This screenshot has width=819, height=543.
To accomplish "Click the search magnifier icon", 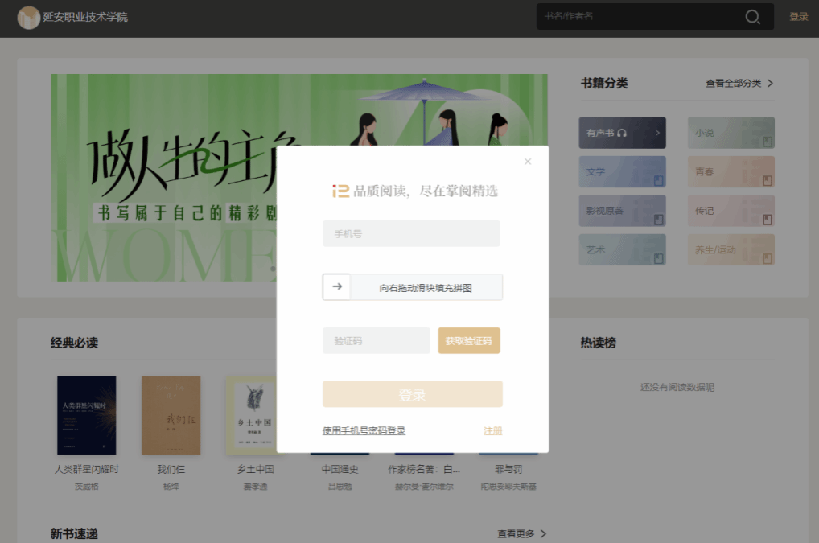I will click(752, 17).
